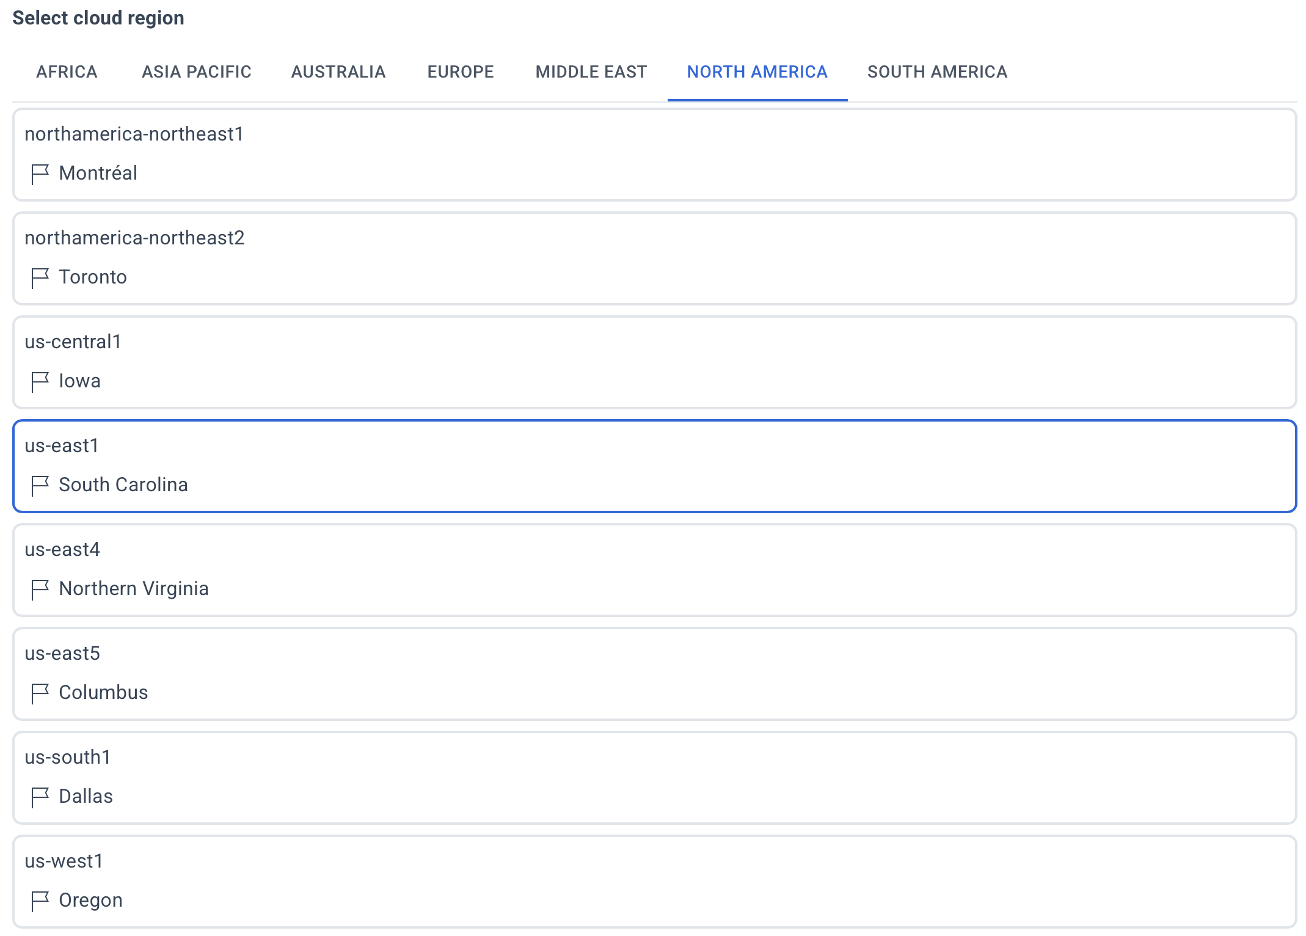Click the Toronto location label
The image size is (1306, 936).
click(x=93, y=277)
